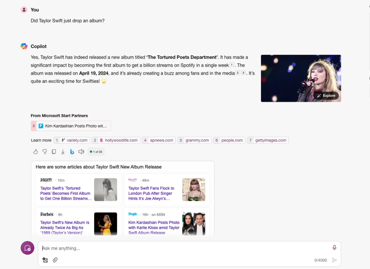
Task: Add an image with the image icon
Action: pyautogui.click(x=45, y=260)
